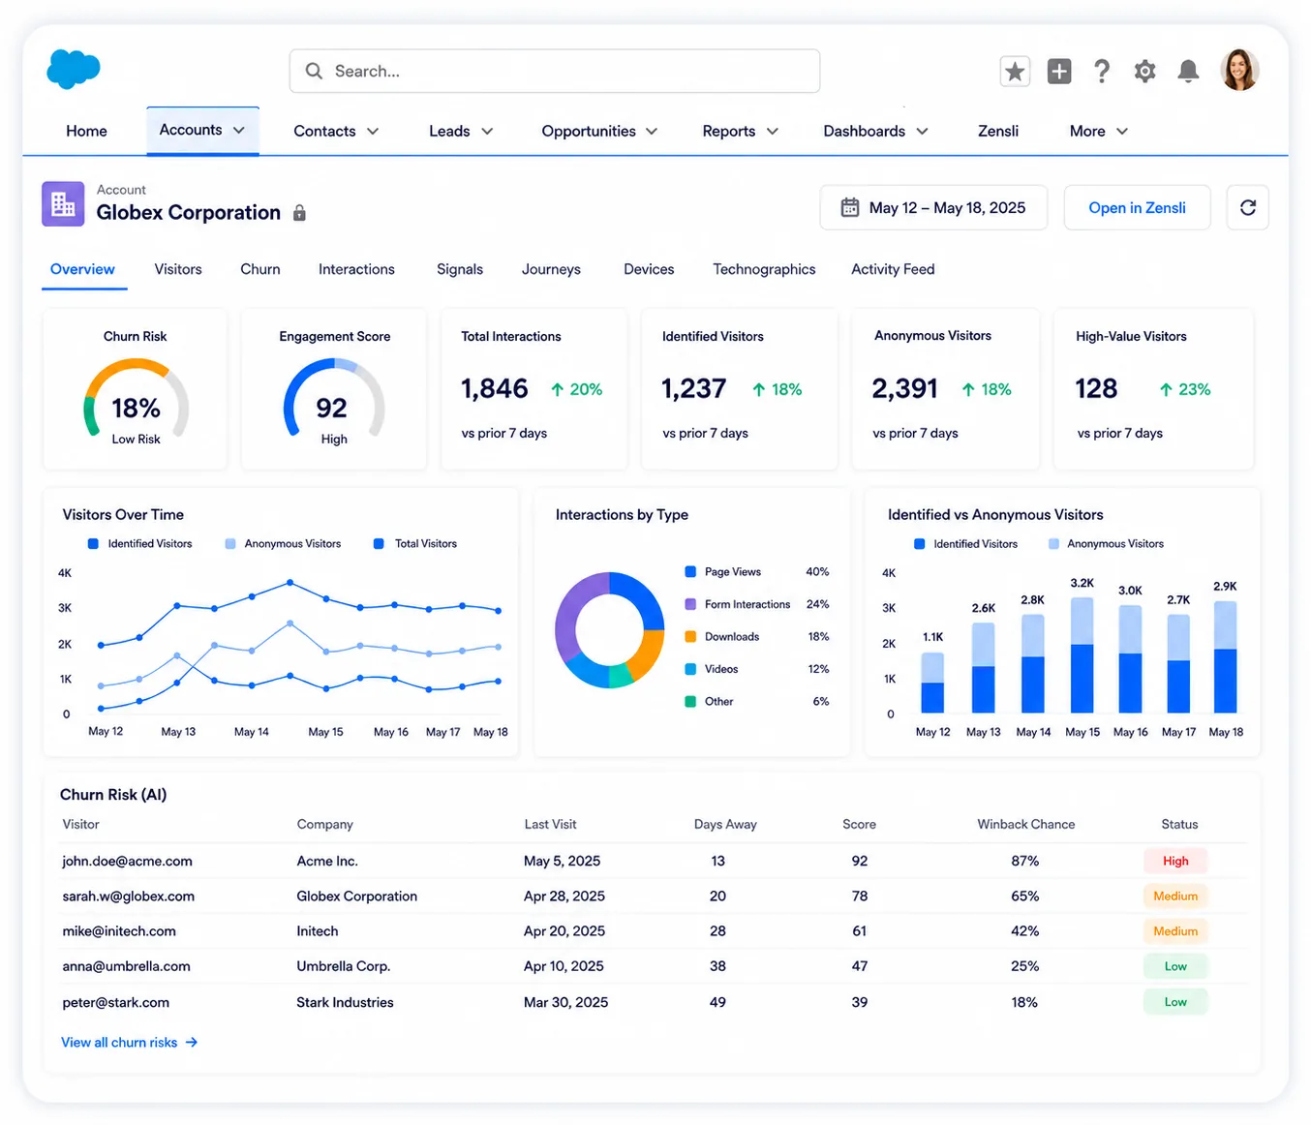Click the search magnifier icon

[x=314, y=71]
